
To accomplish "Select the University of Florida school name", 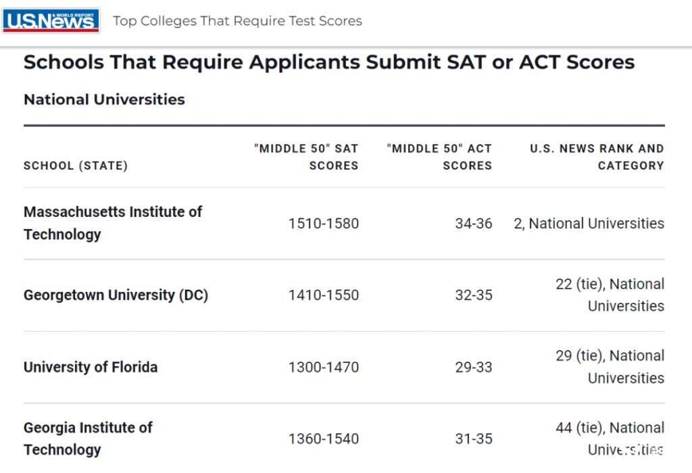I will tap(91, 367).
